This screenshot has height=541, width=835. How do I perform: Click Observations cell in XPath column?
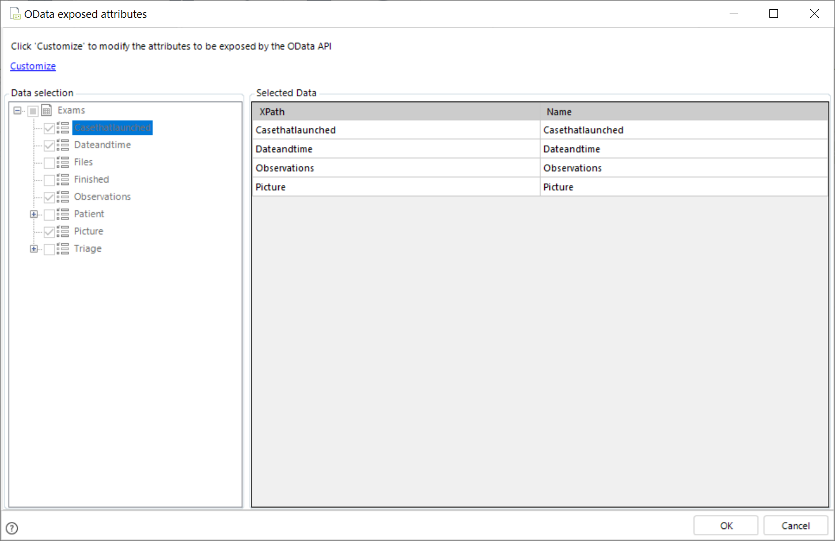396,168
